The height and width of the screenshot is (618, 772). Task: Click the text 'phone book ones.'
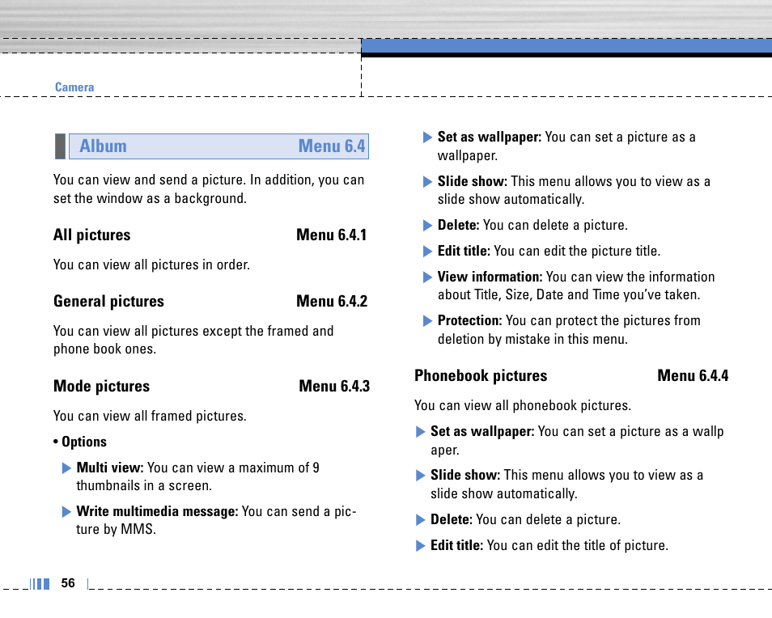click(105, 349)
